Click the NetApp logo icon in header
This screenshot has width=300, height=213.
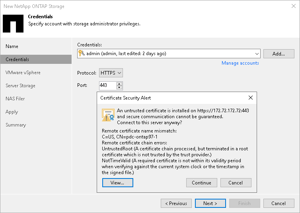(13, 23)
